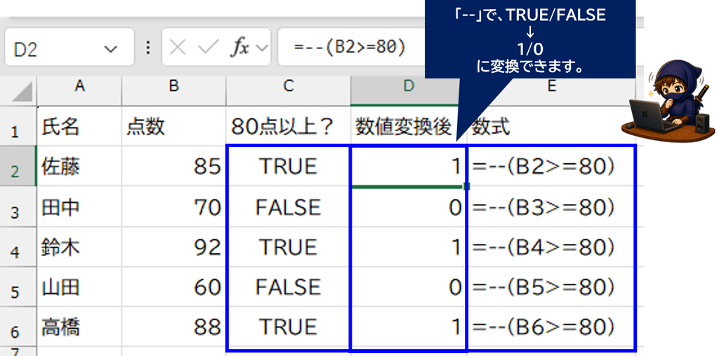Click converted value 1 in 鈴木 row
Screen dimensions: 719x356
tap(408, 247)
